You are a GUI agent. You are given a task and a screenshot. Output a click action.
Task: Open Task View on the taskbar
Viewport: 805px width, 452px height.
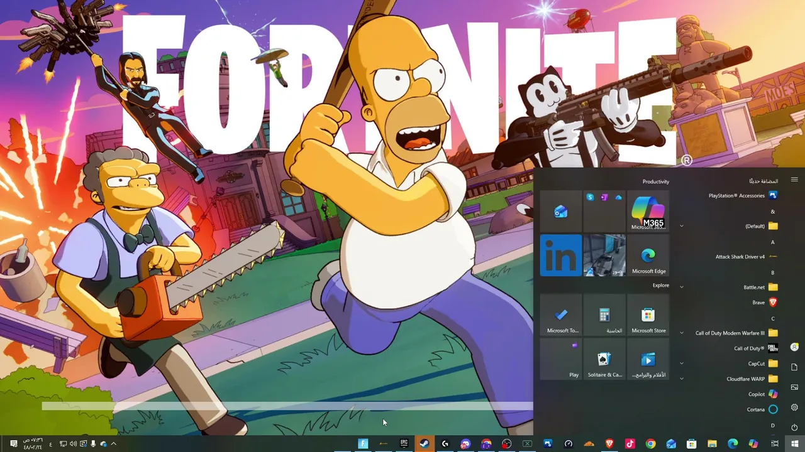(x=774, y=444)
